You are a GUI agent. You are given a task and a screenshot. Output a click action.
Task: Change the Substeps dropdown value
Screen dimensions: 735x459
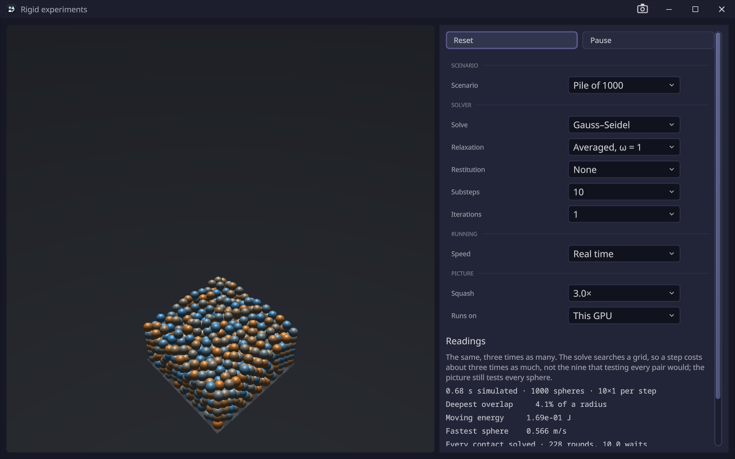pyautogui.click(x=624, y=192)
